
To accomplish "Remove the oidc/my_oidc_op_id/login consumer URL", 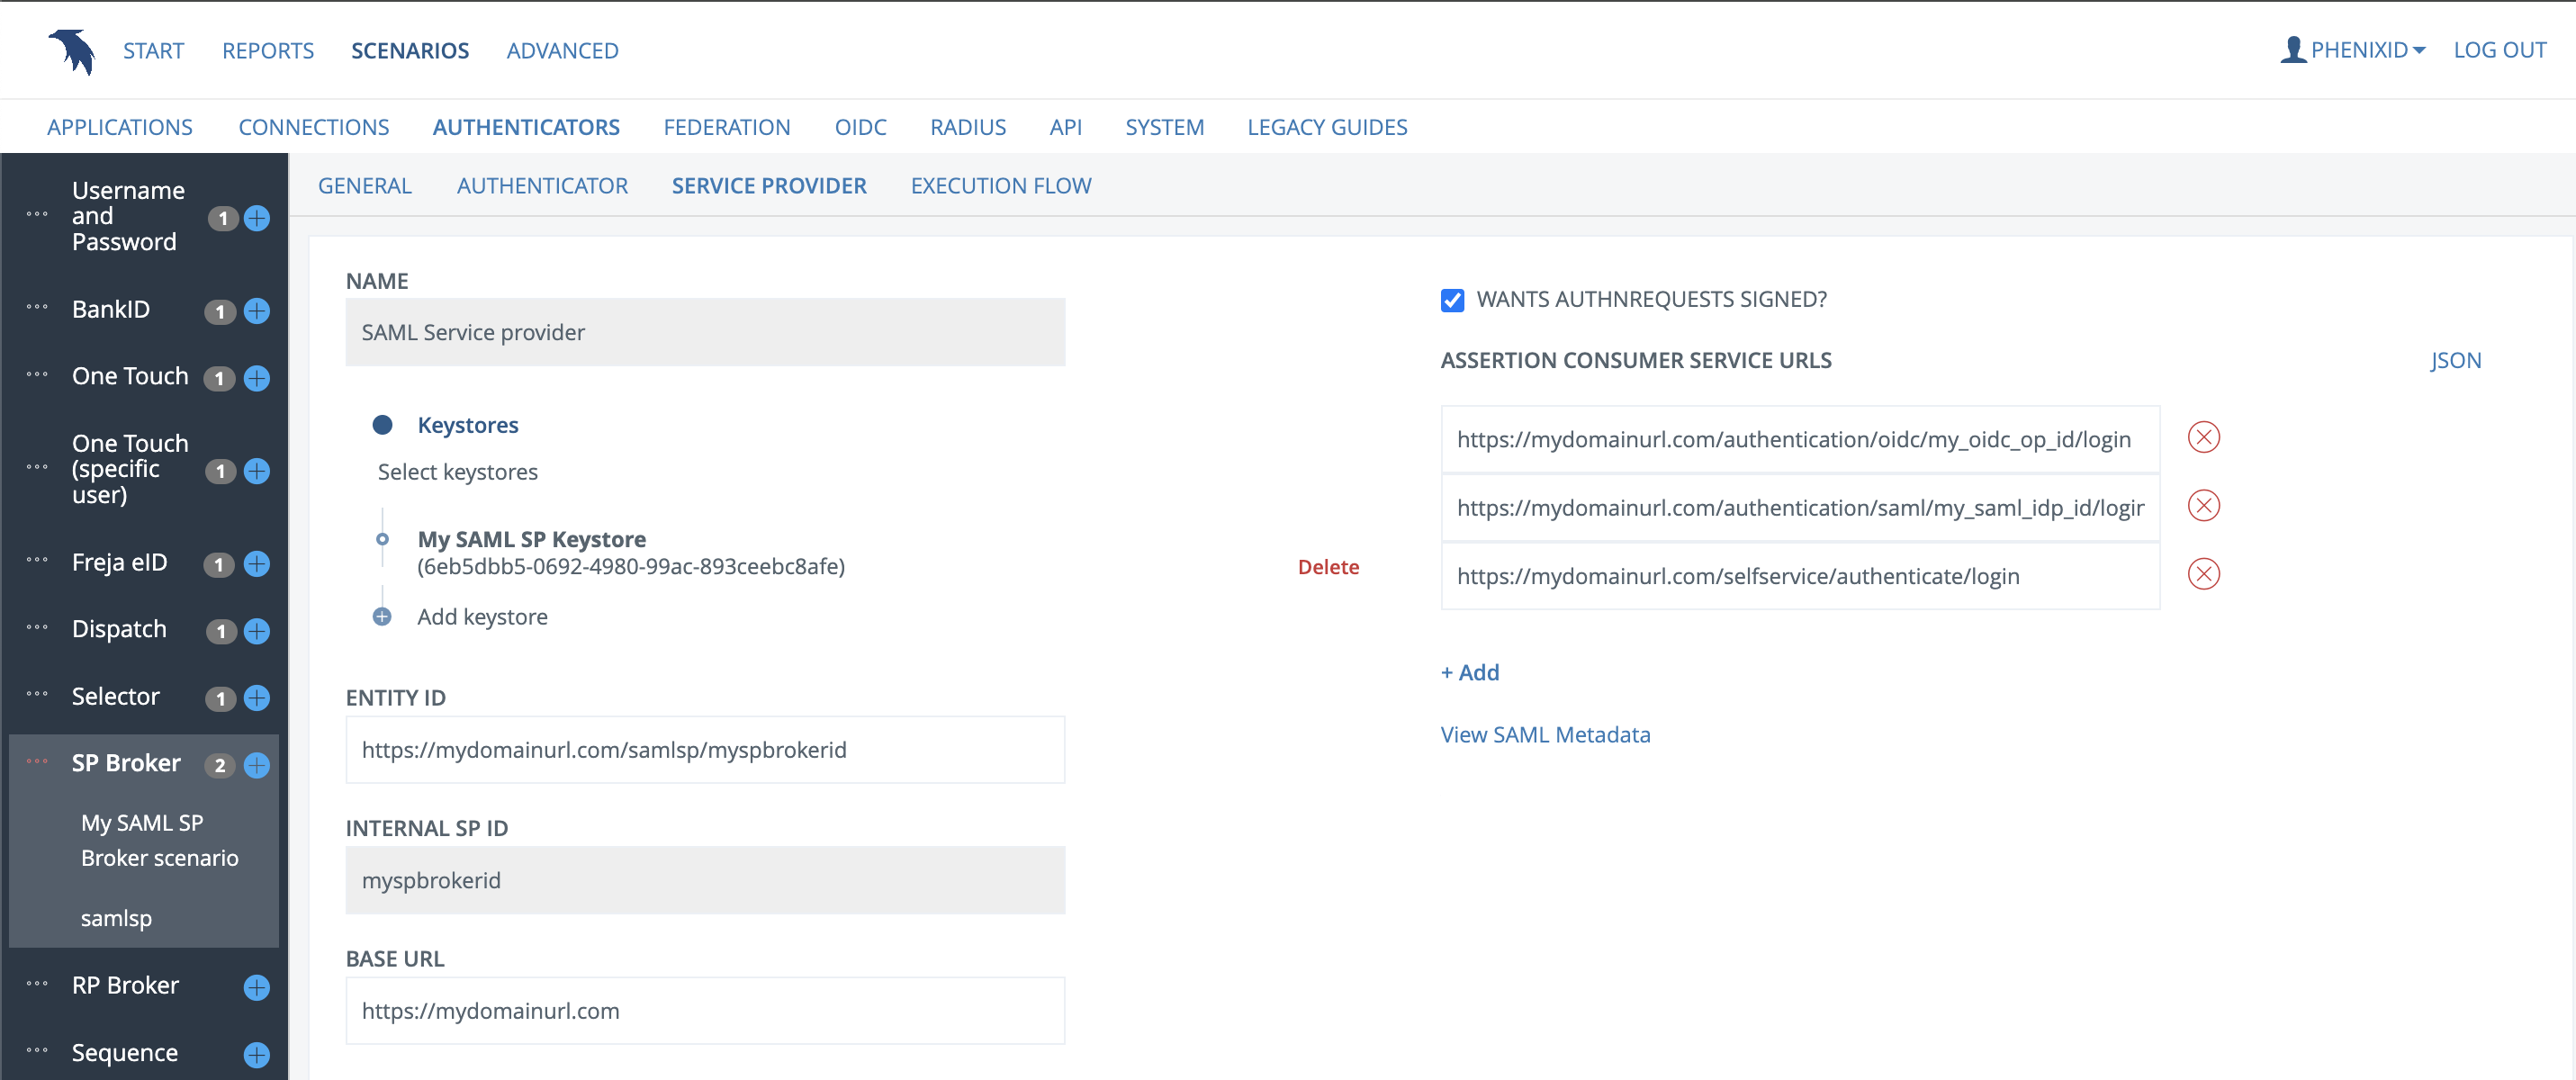I will point(2203,437).
